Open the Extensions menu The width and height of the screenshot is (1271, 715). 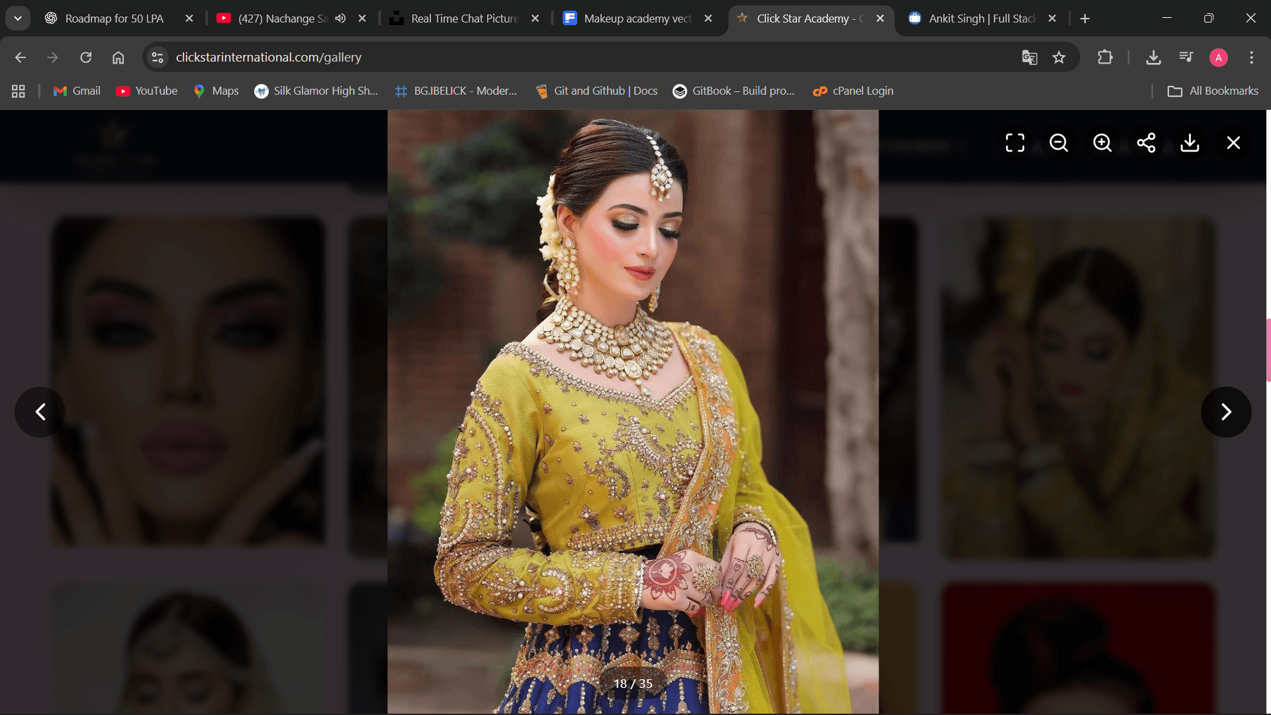tap(1105, 58)
